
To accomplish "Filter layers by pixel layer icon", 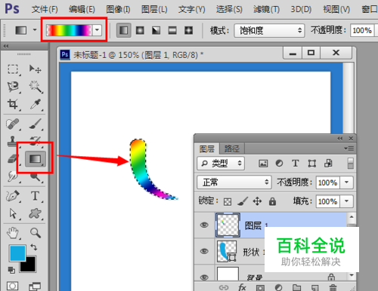I will point(263,164).
